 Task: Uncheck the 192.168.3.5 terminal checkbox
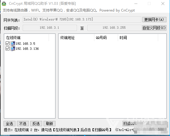[7, 44]
